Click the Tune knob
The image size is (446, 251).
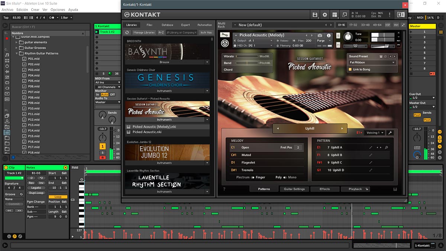pyautogui.click(x=348, y=37)
